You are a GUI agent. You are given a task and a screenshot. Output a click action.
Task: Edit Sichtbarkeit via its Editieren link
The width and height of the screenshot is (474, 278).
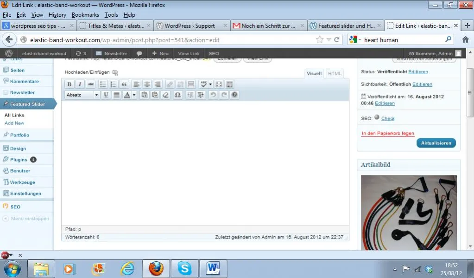pyautogui.click(x=422, y=84)
